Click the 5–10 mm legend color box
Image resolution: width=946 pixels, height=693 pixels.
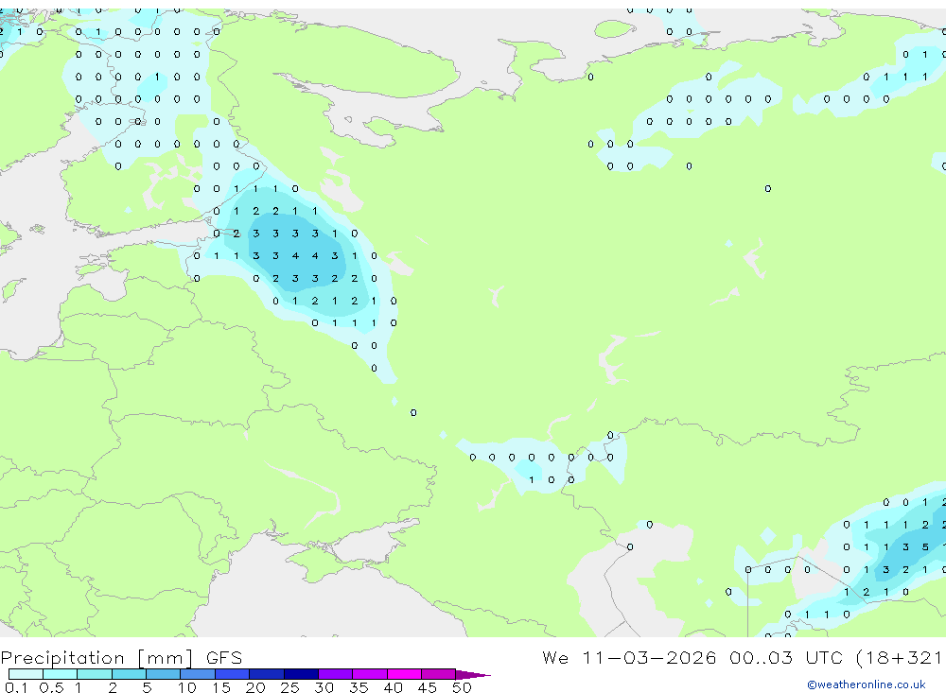point(164,674)
